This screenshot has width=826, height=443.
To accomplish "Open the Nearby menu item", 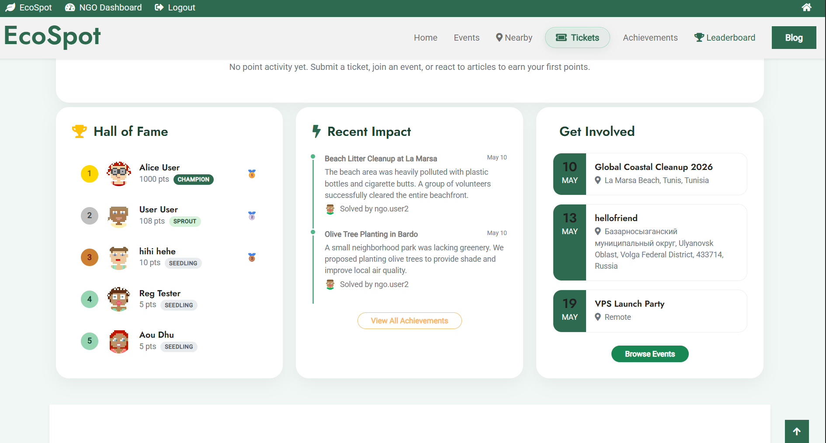I will [x=514, y=38].
